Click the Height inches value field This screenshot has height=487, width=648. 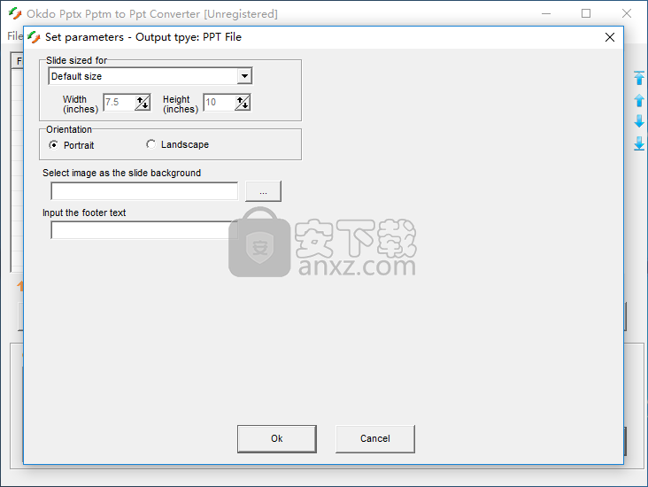(219, 103)
